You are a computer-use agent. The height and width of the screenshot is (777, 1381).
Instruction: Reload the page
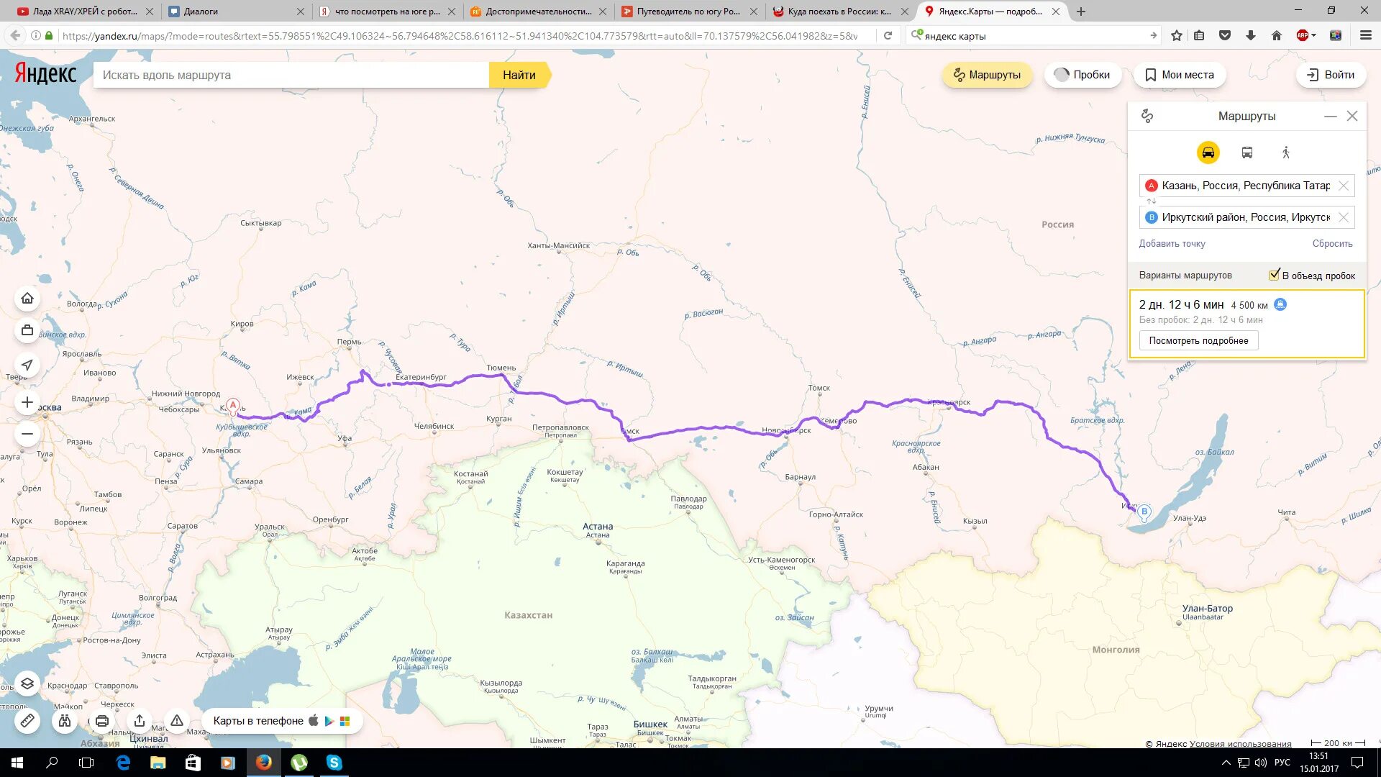pos(888,35)
